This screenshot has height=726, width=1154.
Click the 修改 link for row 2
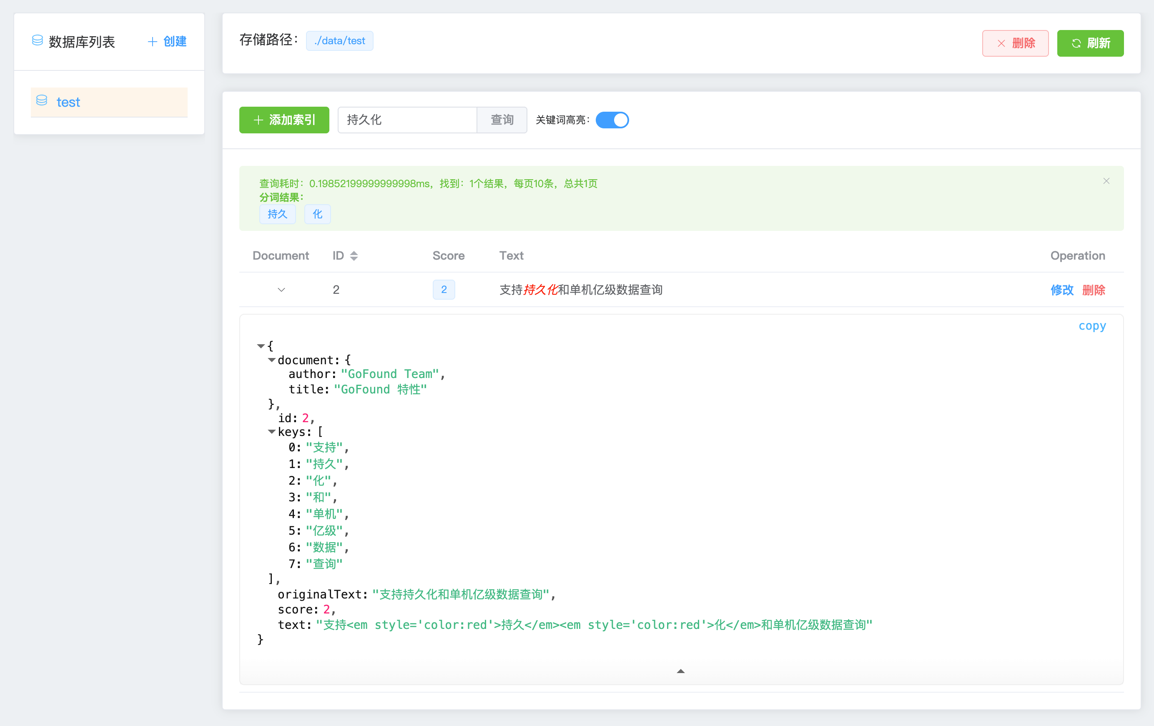(x=1061, y=290)
